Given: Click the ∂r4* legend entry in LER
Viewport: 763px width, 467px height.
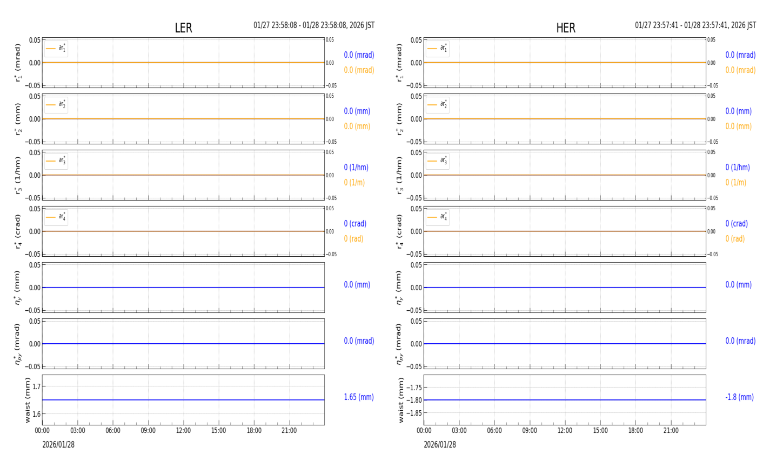Looking at the screenshot, I should 56,217.
